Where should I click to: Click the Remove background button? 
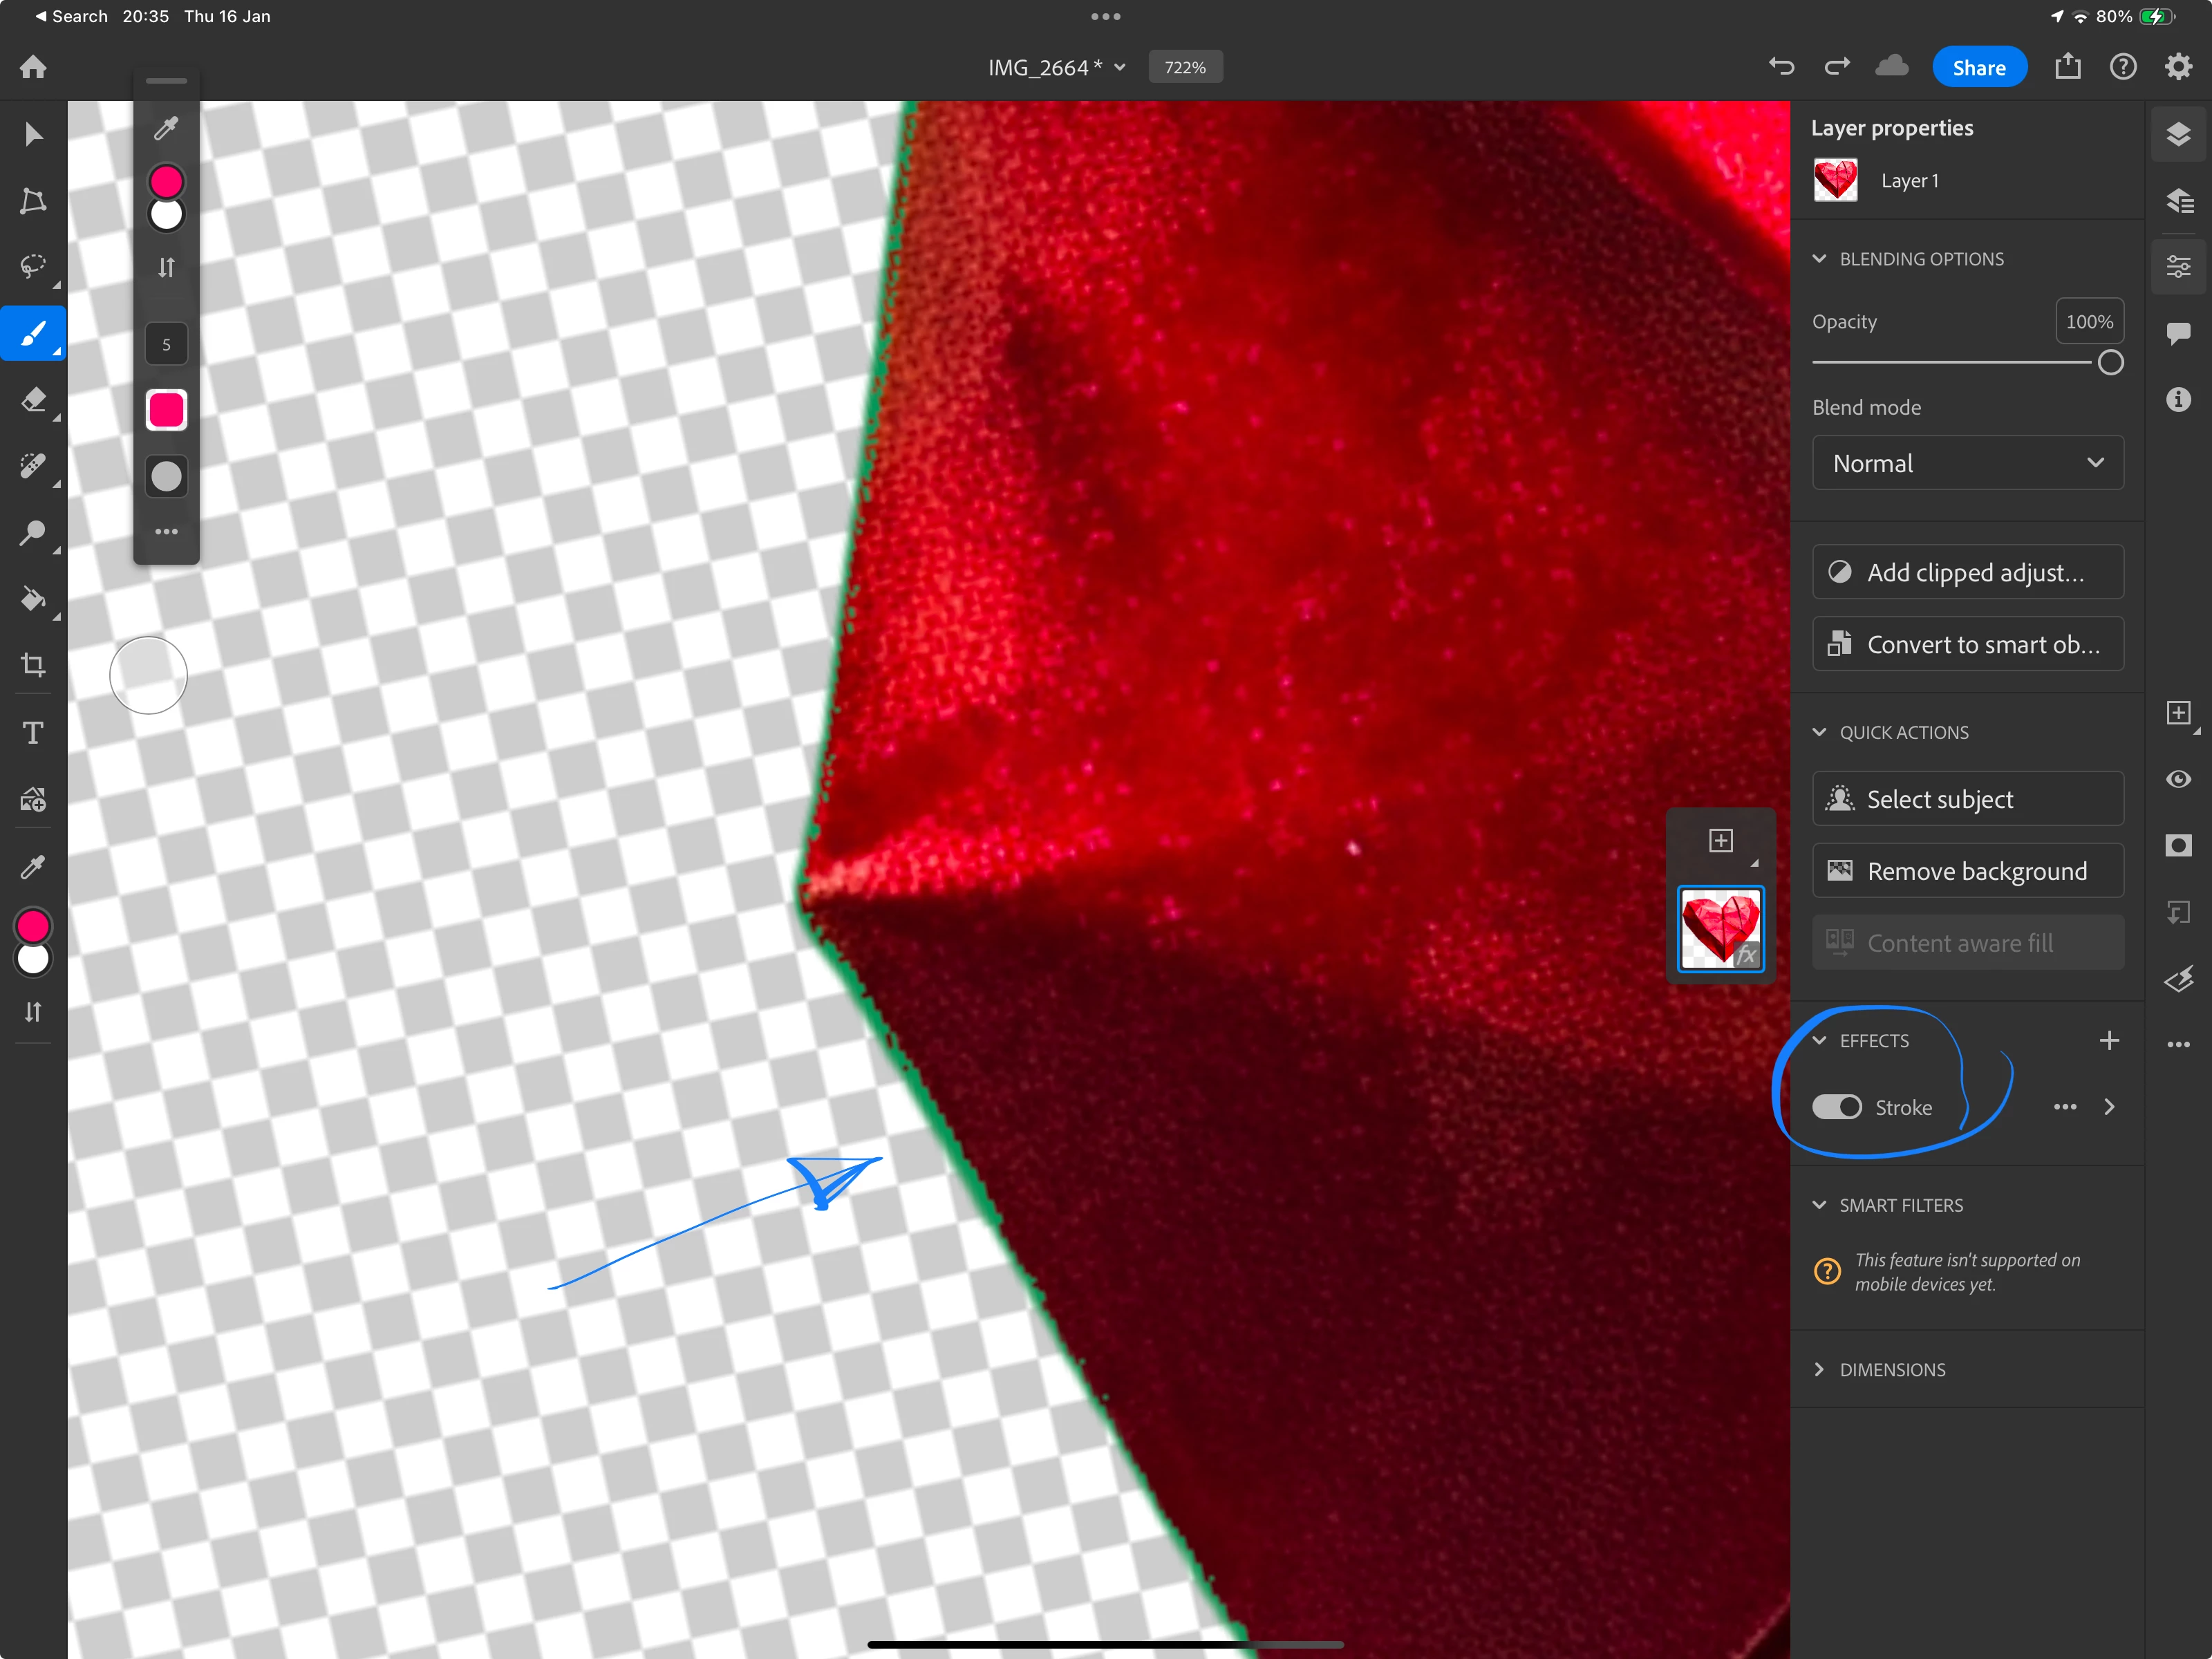(x=1967, y=871)
